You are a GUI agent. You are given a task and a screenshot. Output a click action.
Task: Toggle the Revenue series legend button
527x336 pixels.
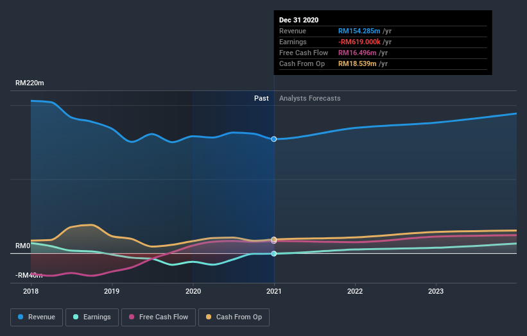click(x=37, y=317)
